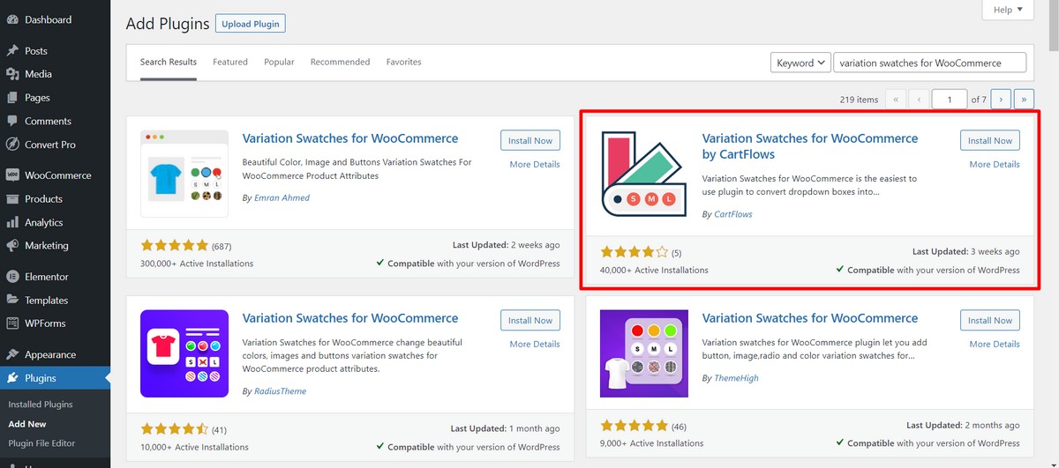Click the '300,000+ Active Installations' text
Screen dimensions: 1059x468
pos(197,264)
